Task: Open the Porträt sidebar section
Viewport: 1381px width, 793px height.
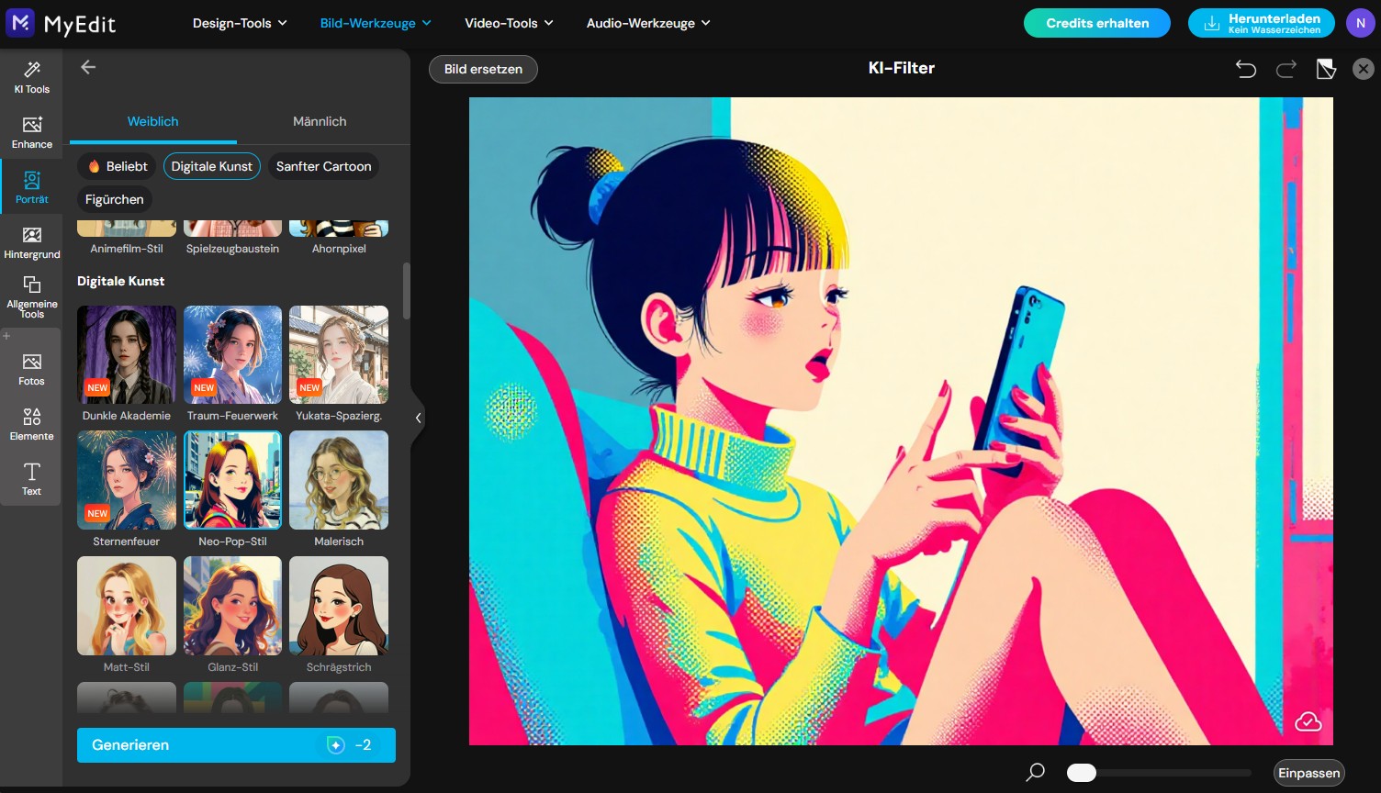Action: pyautogui.click(x=31, y=188)
